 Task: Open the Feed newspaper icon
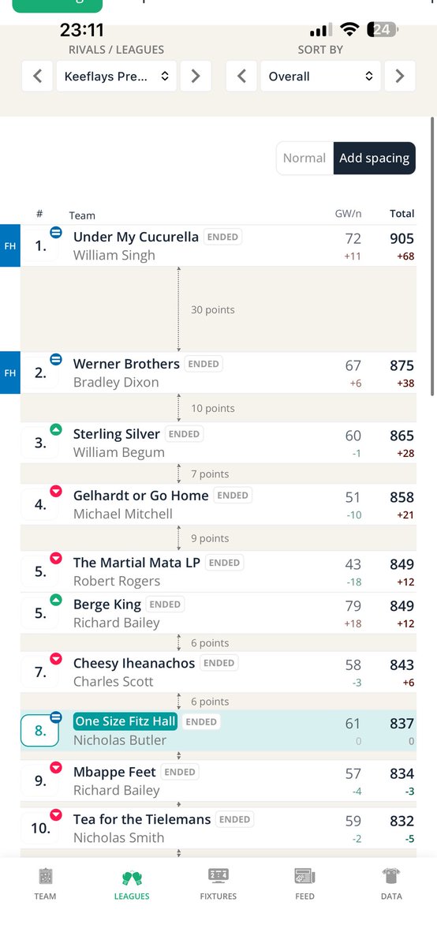pos(304,876)
